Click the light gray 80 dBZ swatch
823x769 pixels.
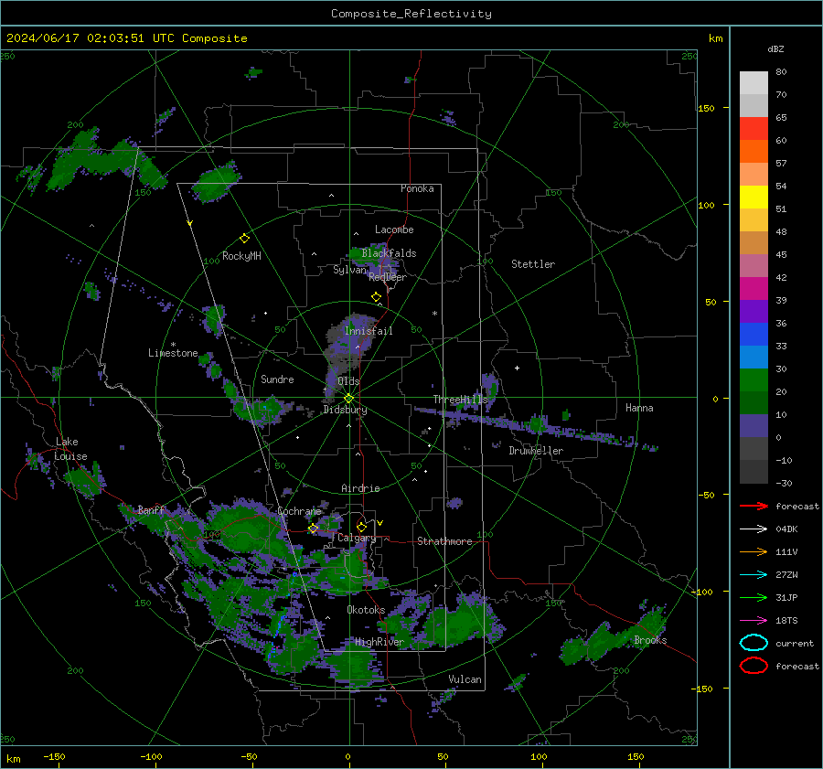[754, 82]
